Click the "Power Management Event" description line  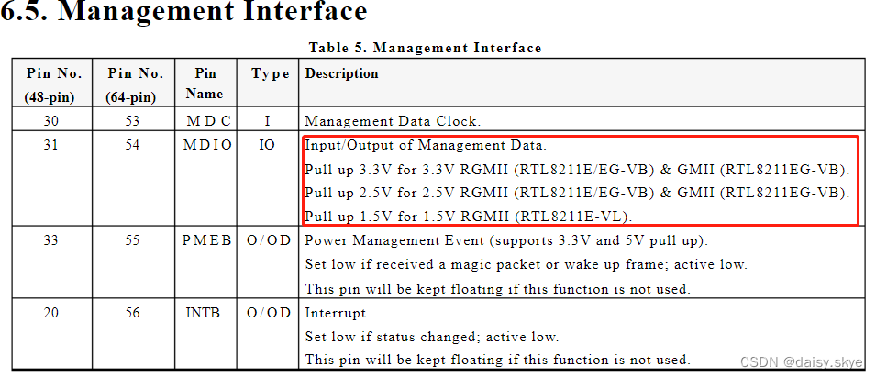[506, 240]
